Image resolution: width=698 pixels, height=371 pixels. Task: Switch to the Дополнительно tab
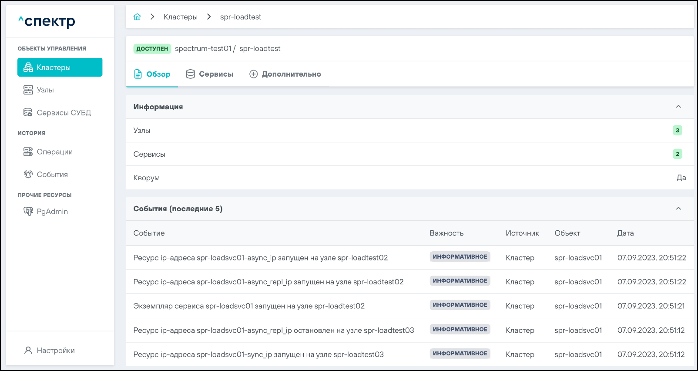pyautogui.click(x=285, y=74)
